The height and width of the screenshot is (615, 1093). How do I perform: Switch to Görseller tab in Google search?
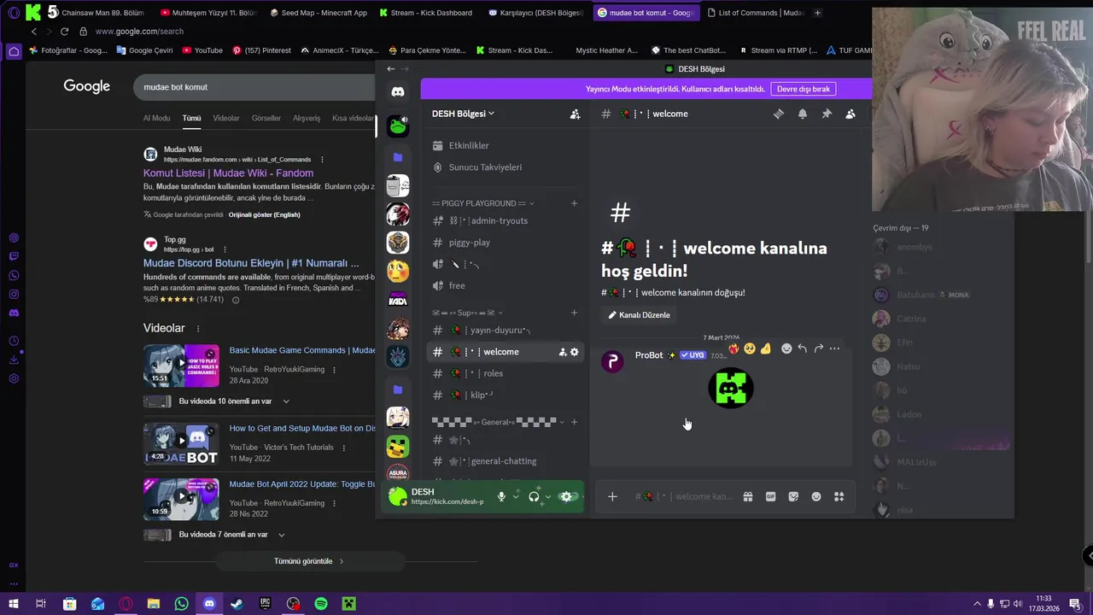[x=266, y=118]
